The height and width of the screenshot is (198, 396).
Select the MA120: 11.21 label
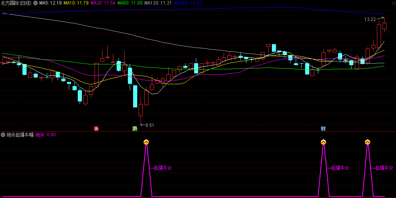pyautogui.click(x=158, y=3)
